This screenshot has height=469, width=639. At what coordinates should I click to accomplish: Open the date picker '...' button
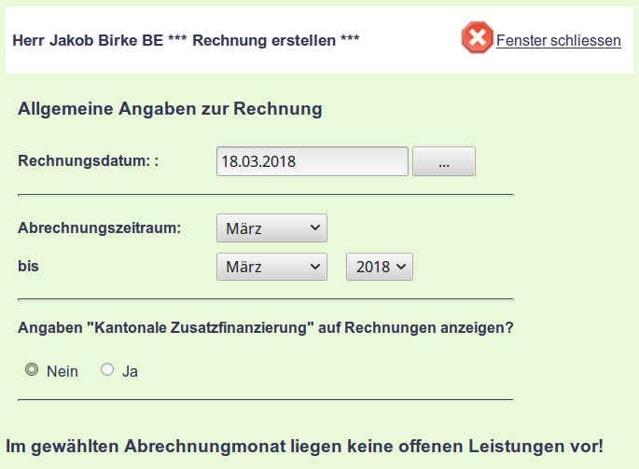click(443, 161)
